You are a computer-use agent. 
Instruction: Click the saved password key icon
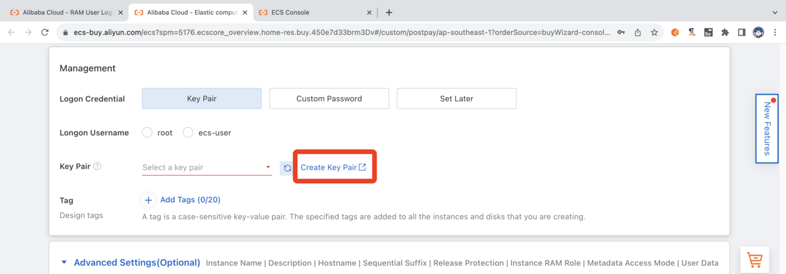click(621, 33)
